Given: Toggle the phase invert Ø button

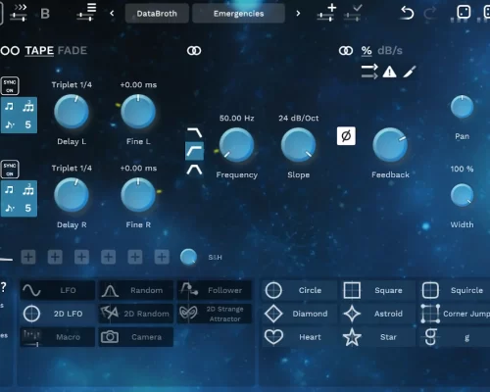Looking at the screenshot, I should [x=346, y=136].
